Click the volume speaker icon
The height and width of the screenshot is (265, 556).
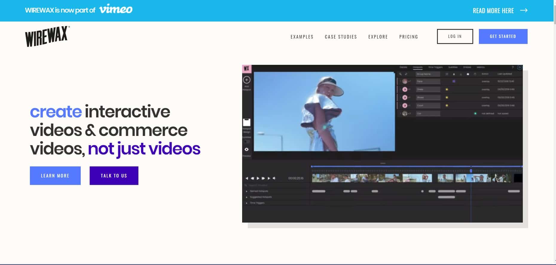(274, 178)
